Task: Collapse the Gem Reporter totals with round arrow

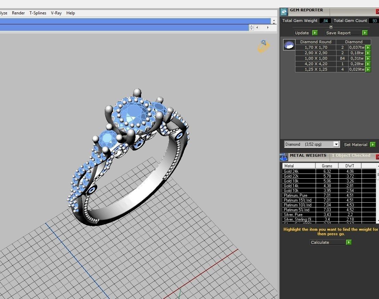Action: point(331,27)
